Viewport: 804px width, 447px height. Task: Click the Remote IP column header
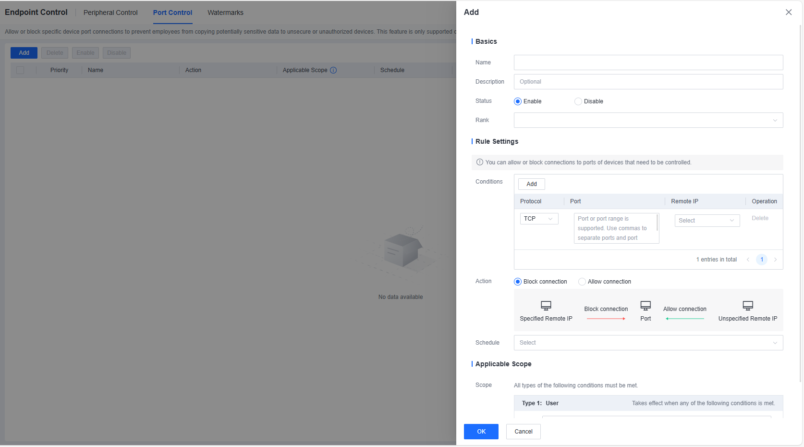(x=684, y=201)
